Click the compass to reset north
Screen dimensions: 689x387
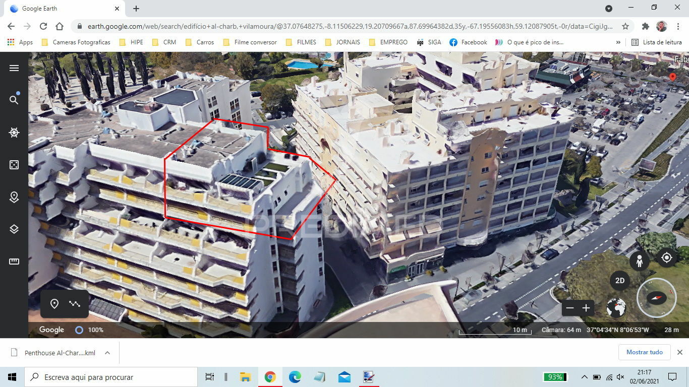pyautogui.click(x=656, y=298)
